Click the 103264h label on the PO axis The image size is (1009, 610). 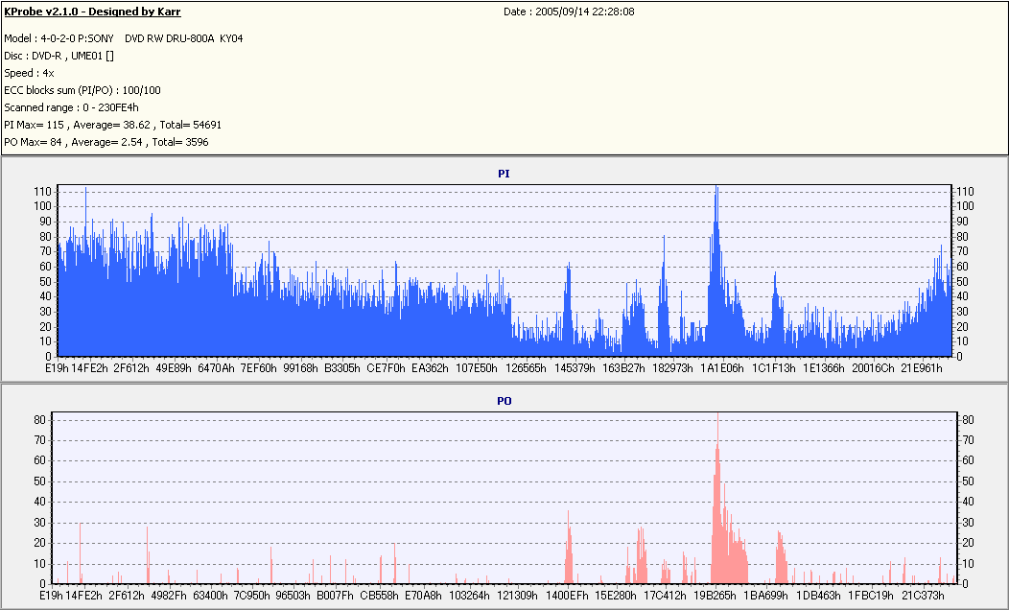click(469, 596)
